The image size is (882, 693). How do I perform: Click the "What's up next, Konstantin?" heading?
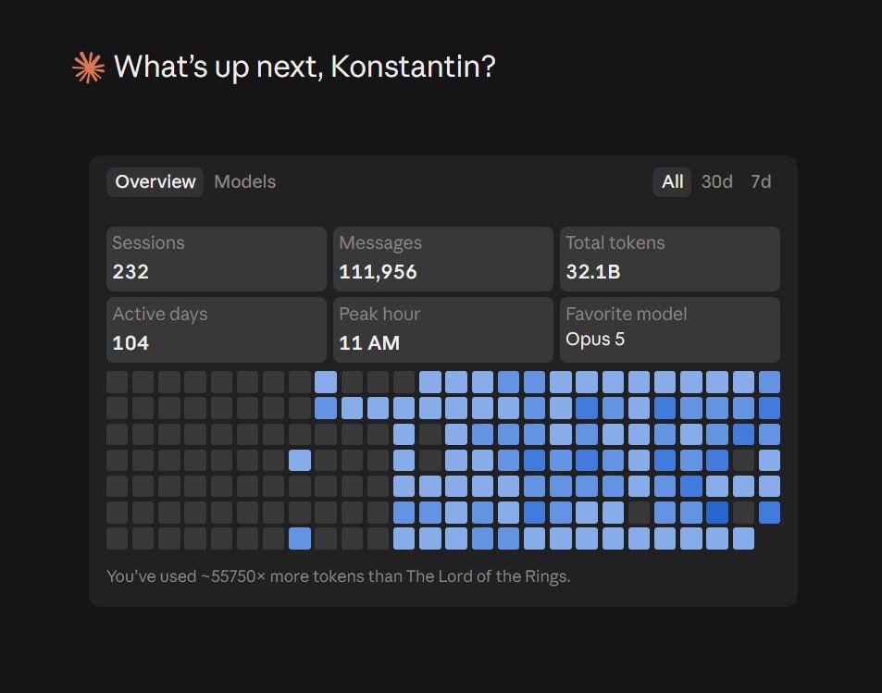(x=304, y=67)
